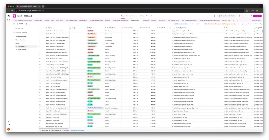This screenshot has height=140, width=269.
Task: Toggle the views sidebar hamburger icon
Action: pos(14,24)
